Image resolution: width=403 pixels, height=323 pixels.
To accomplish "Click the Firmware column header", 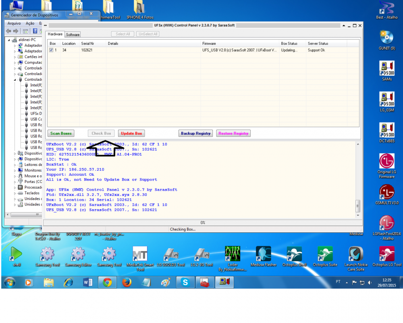I will pyautogui.click(x=239, y=44).
